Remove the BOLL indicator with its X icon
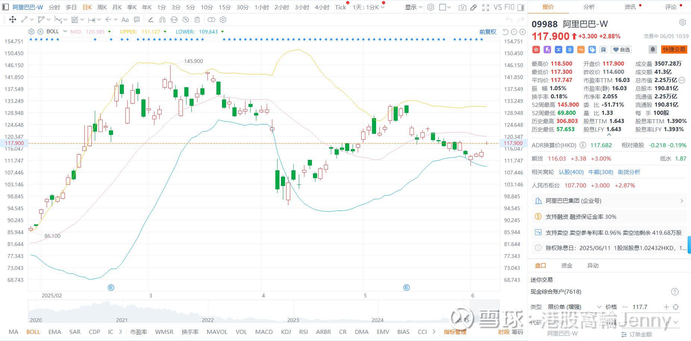This screenshot has height=341, width=691. point(41,32)
